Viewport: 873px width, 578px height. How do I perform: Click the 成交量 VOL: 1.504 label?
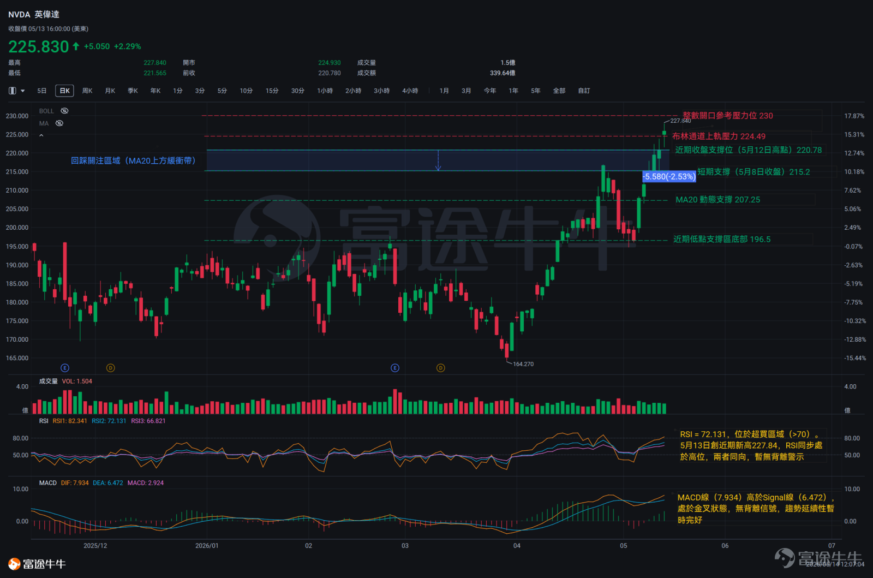click(65, 381)
